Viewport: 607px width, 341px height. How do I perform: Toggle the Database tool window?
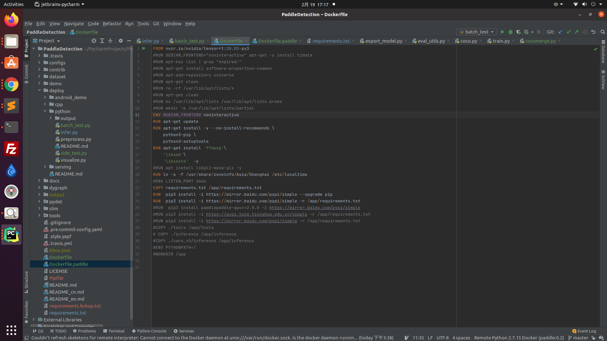pos(603,54)
